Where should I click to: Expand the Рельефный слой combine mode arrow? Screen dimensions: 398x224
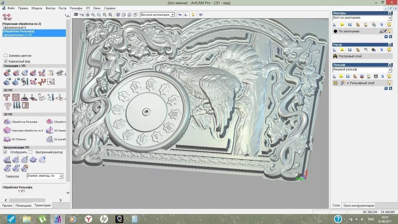(348, 83)
